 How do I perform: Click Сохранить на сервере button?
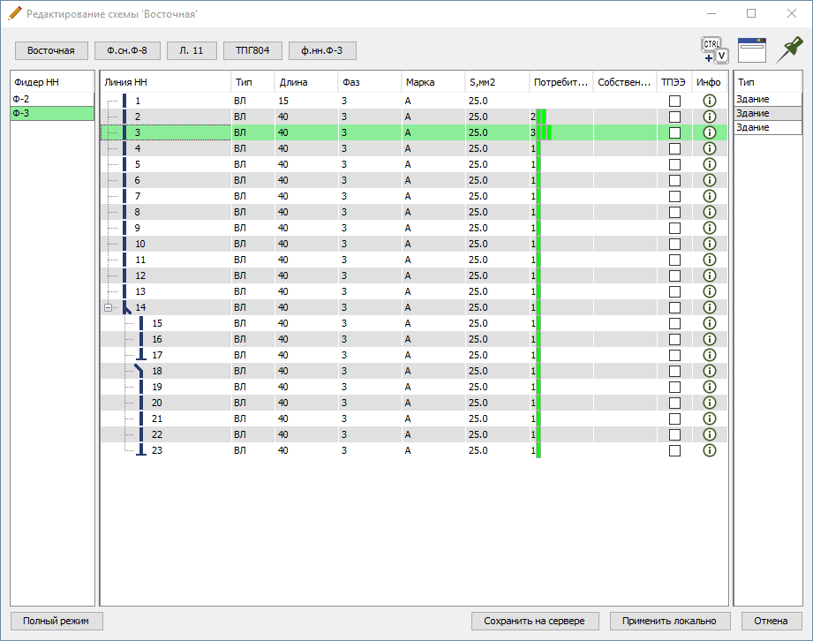(x=535, y=621)
